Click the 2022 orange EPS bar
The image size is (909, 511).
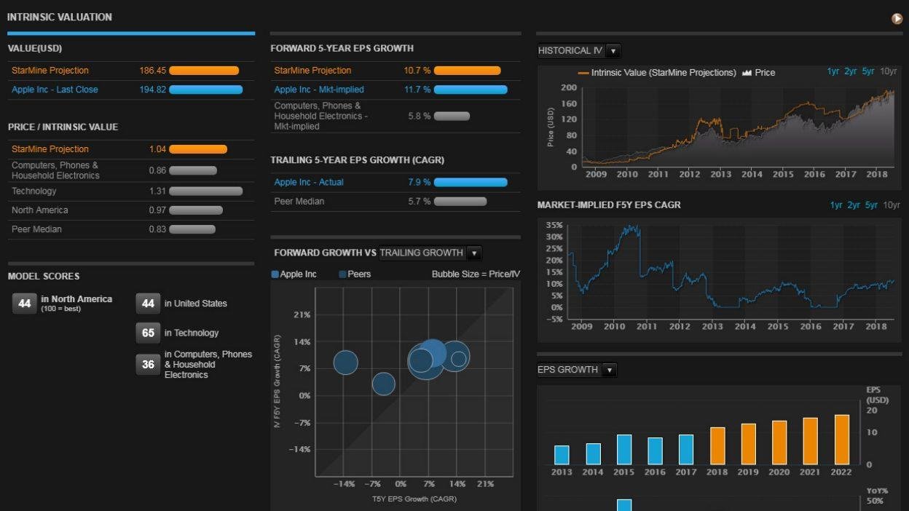(x=842, y=440)
